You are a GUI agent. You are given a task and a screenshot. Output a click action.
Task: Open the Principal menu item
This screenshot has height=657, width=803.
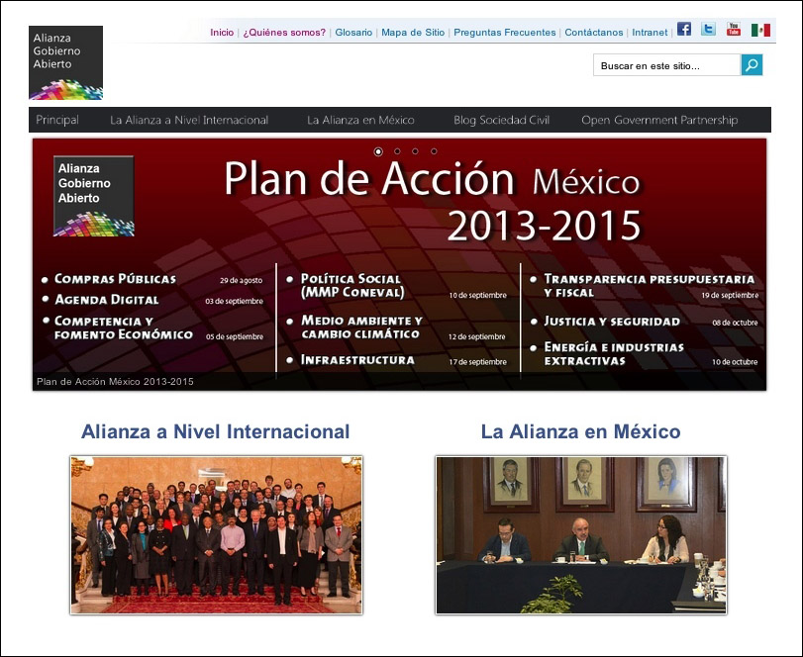[x=57, y=121]
